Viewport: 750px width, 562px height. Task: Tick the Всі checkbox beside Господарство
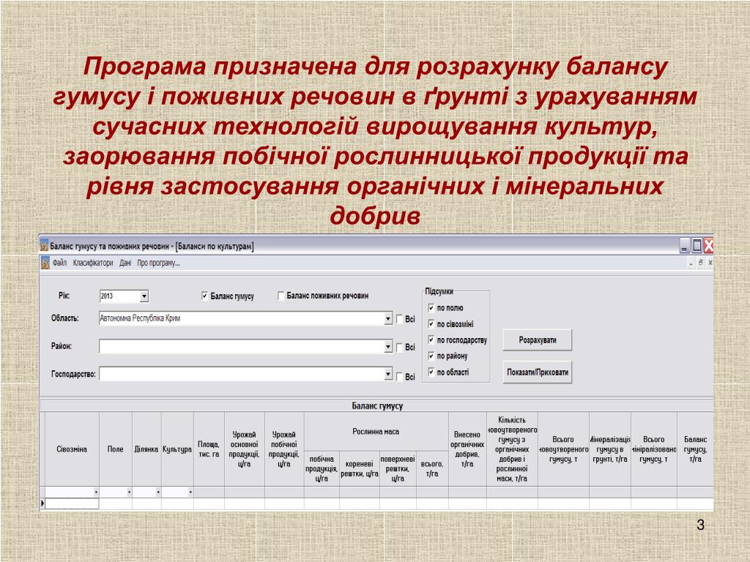coord(400,377)
